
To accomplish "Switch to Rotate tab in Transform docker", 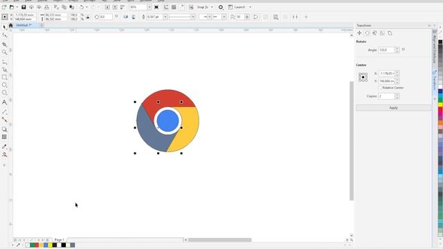I will 367,33.
